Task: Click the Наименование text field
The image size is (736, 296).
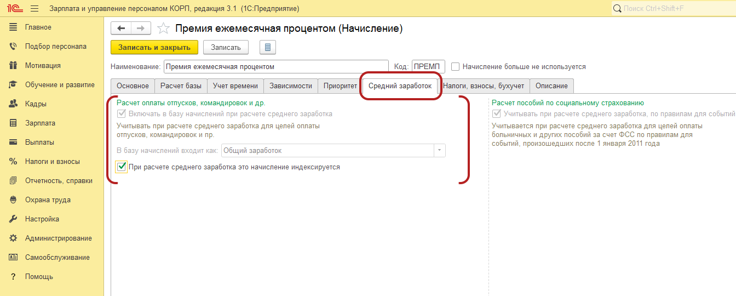Action: point(275,67)
